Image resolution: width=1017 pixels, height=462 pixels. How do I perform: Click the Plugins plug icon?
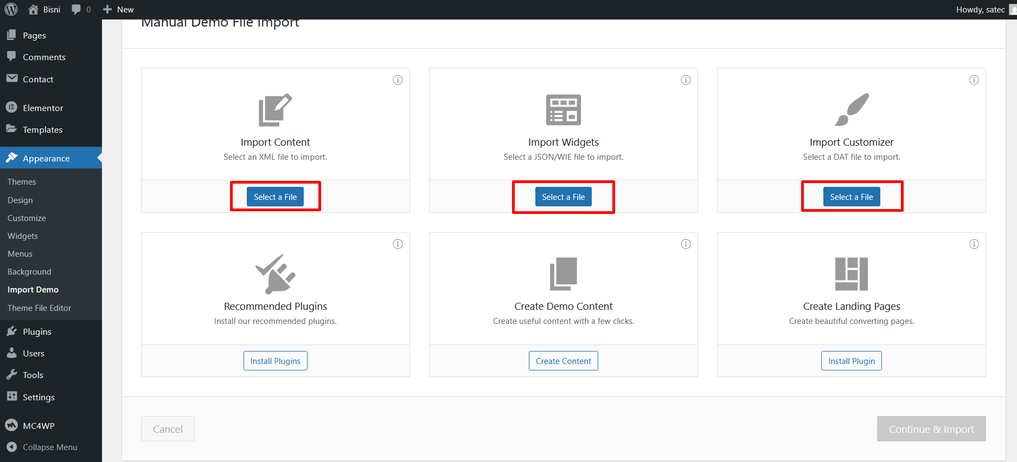coord(11,331)
